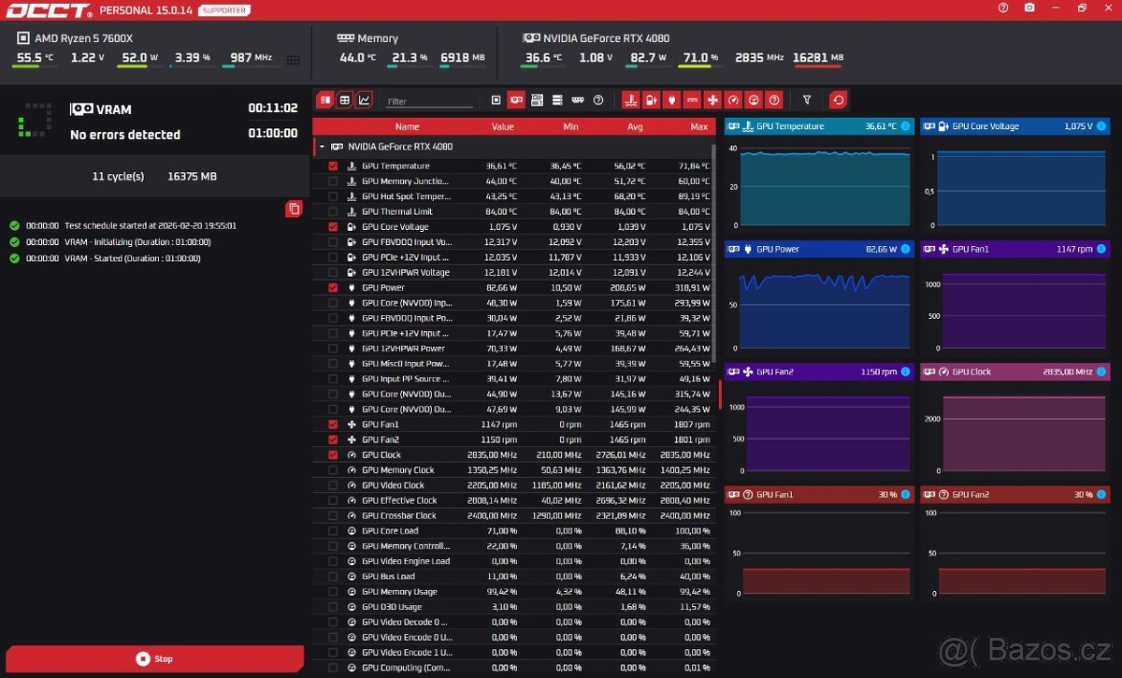The image size is (1122, 678).
Task: Collapse the NVIDIA GeForce RTX 4080 group
Action: click(x=322, y=147)
